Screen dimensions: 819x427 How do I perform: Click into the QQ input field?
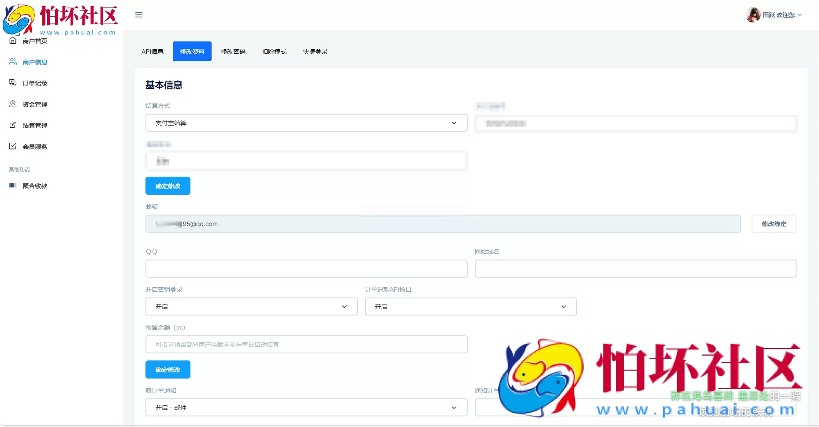pos(306,269)
